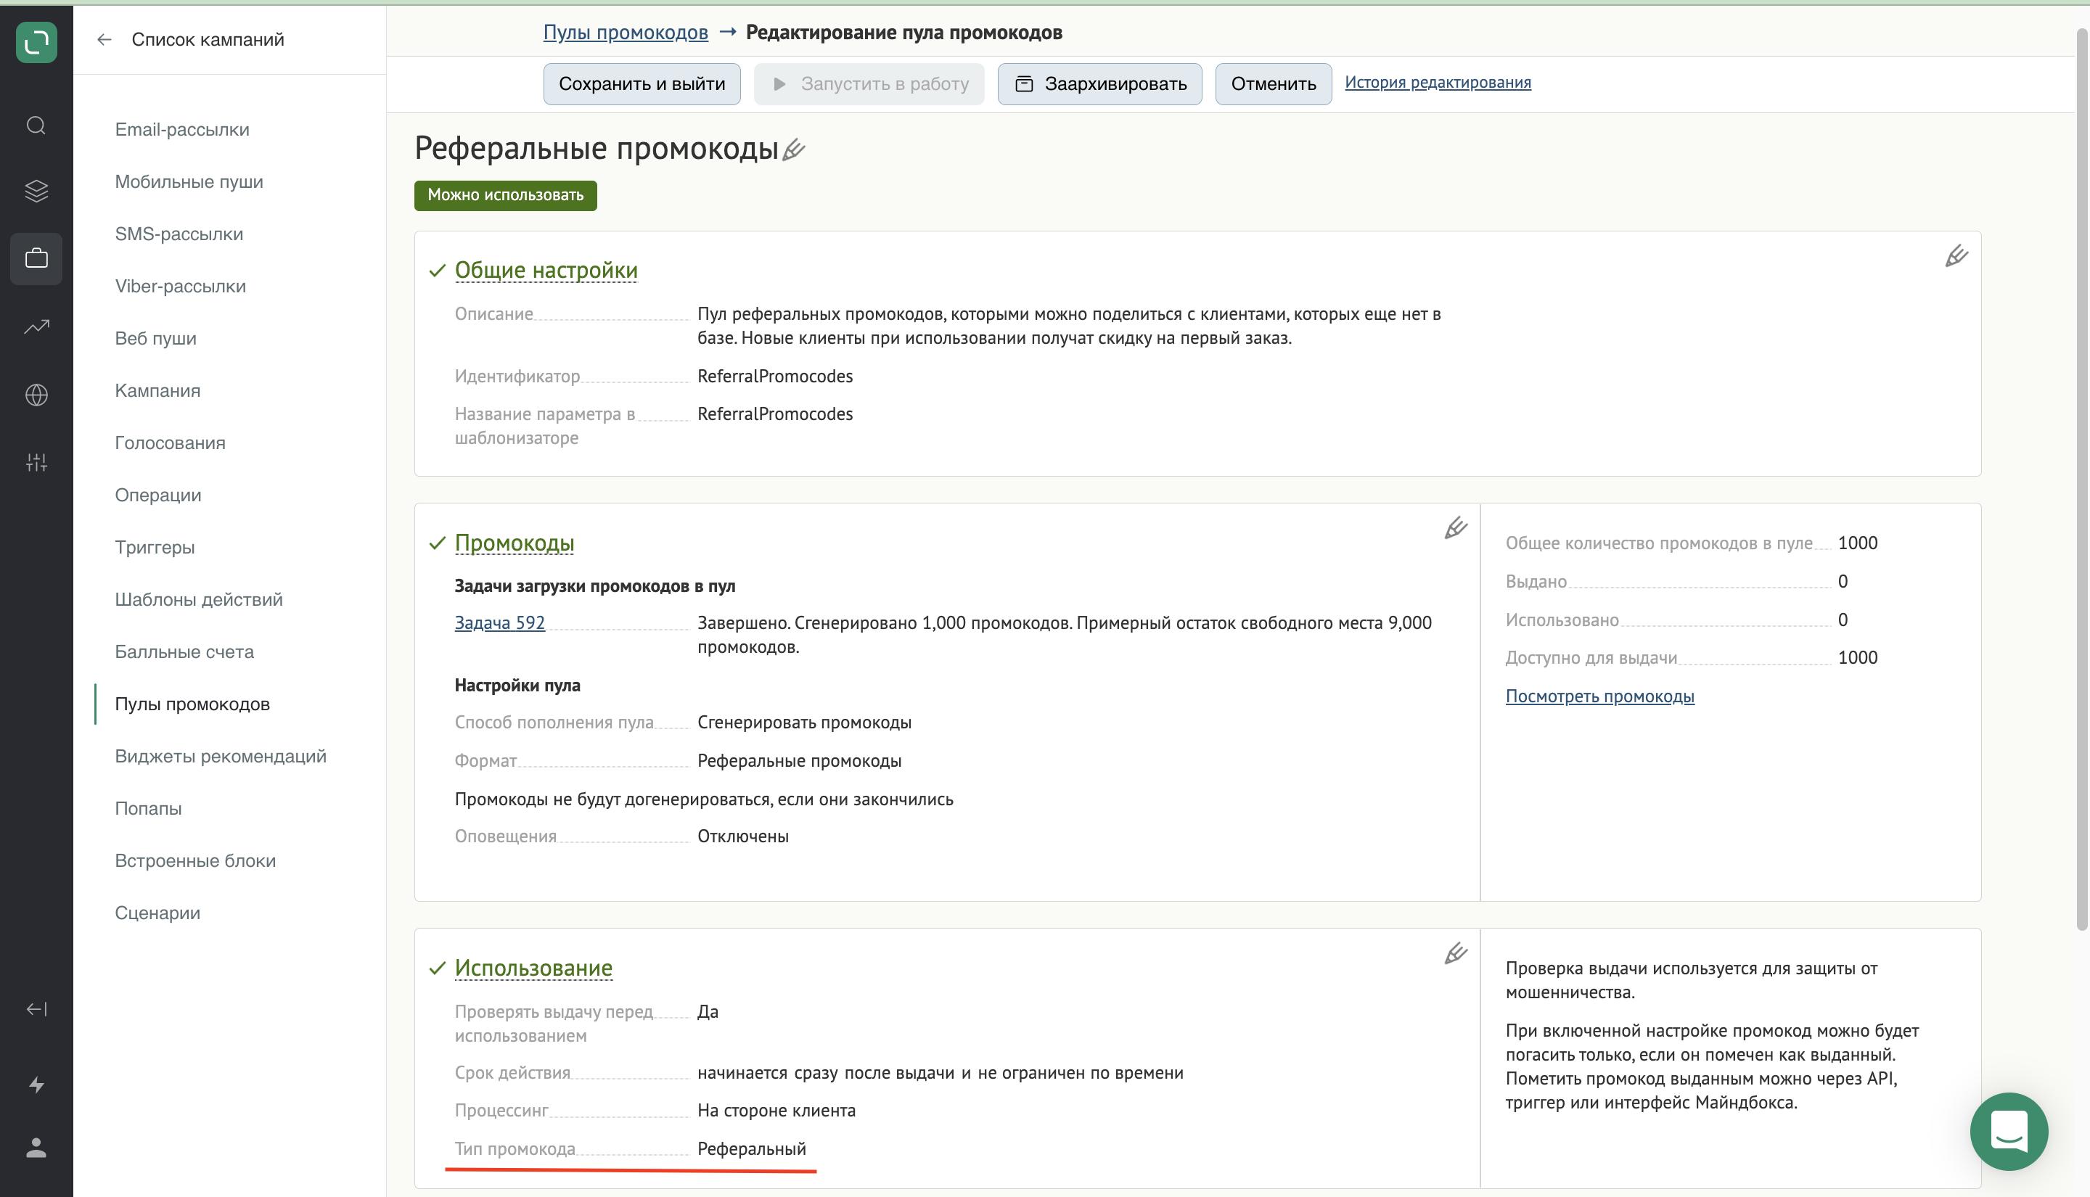Click the На стороне клиента value

pos(776,1111)
